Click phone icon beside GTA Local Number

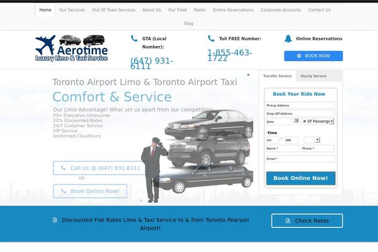coord(134,38)
